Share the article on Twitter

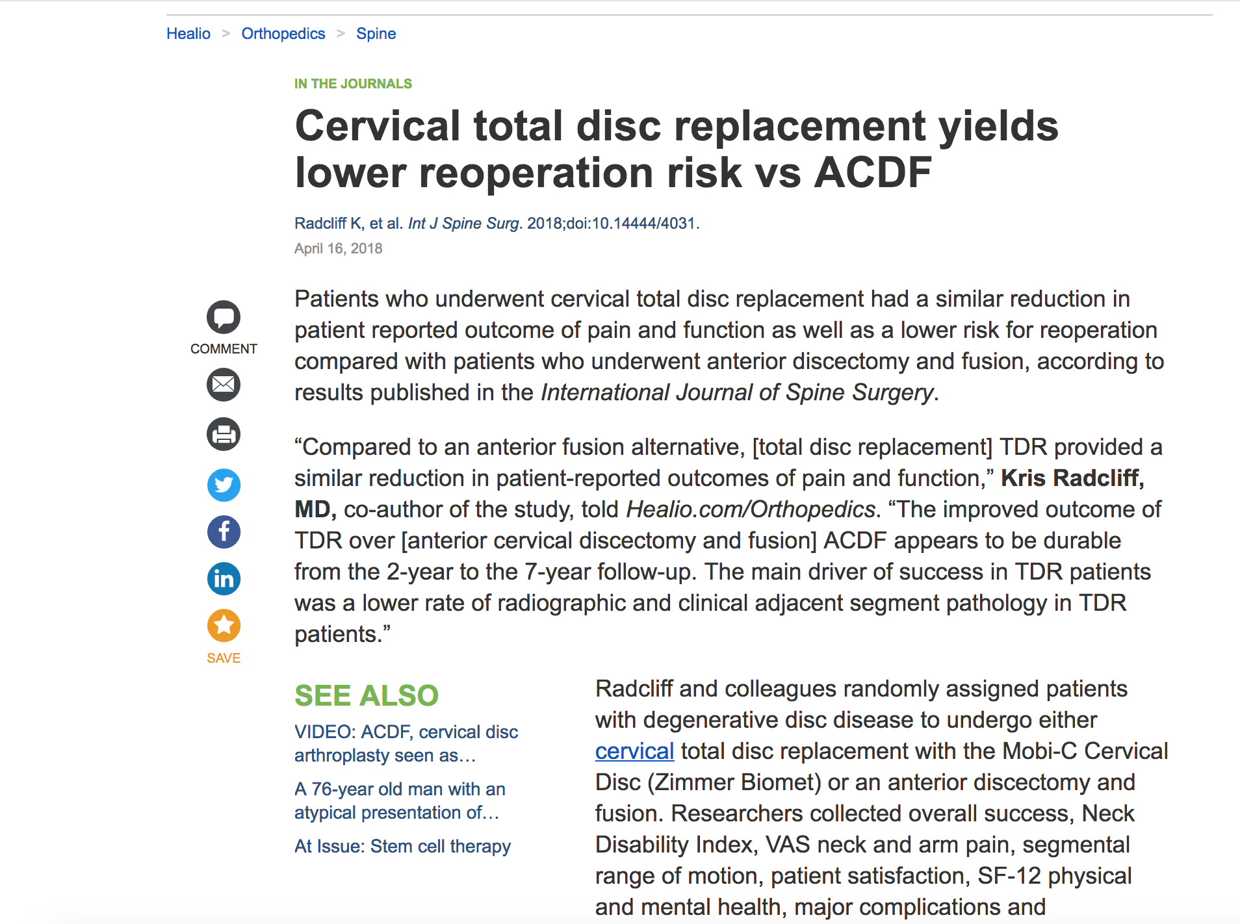click(x=224, y=485)
